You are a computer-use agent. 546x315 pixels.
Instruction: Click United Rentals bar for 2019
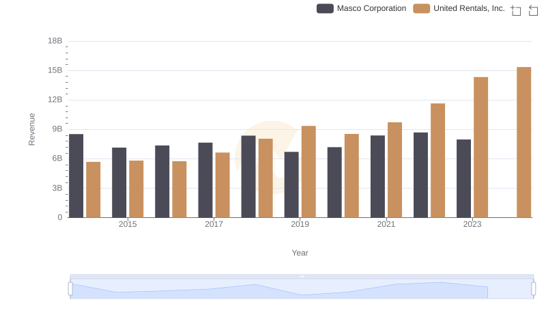(x=308, y=172)
